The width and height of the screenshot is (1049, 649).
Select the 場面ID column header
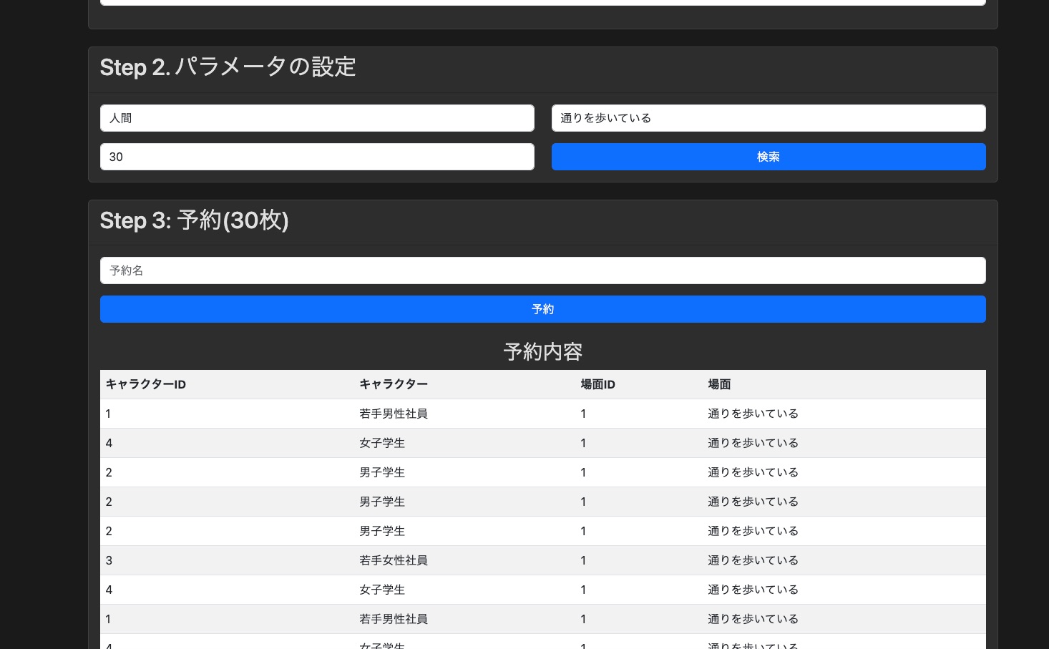597,384
